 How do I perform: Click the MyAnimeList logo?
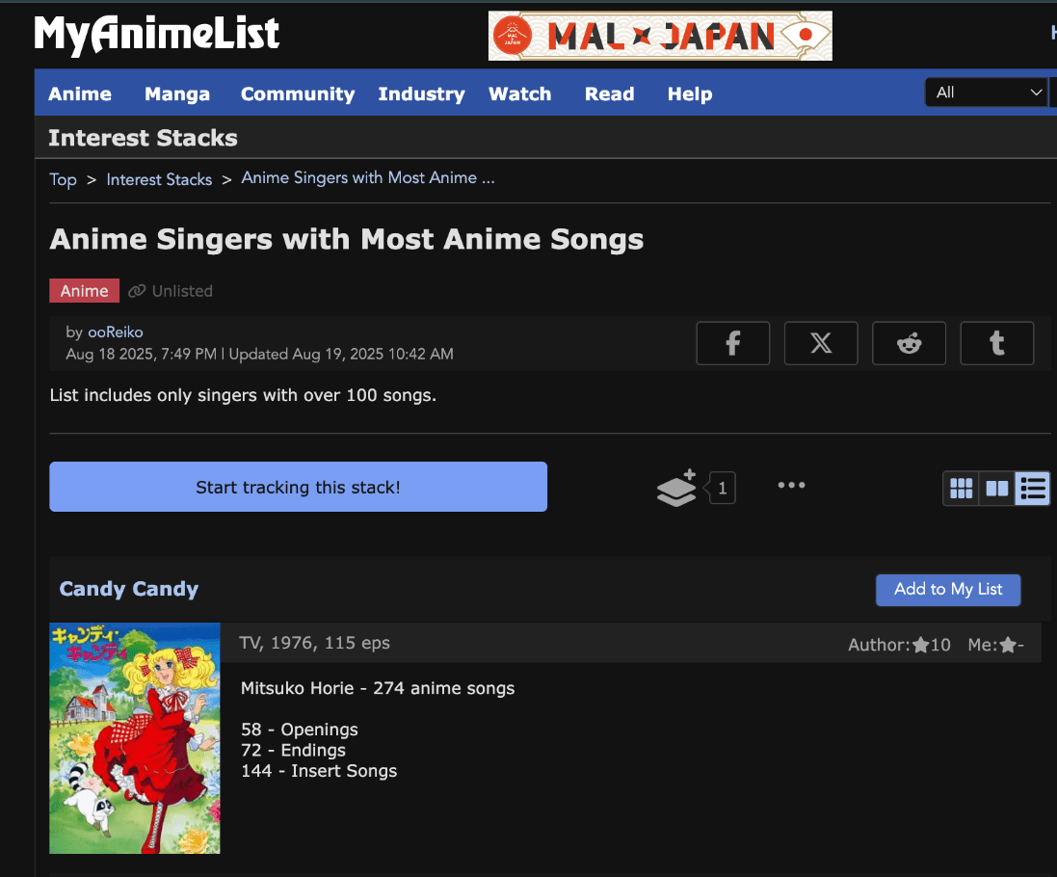pyautogui.click(x=156, y=34)
